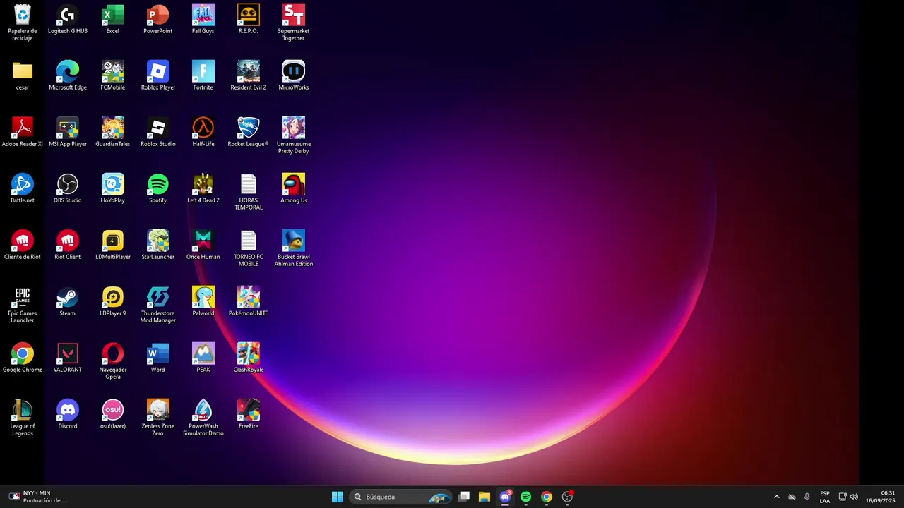Viewport: 904px width, 508px height.
Task: Click the Búsqueda taskbar search box
Action: (401, 497)
